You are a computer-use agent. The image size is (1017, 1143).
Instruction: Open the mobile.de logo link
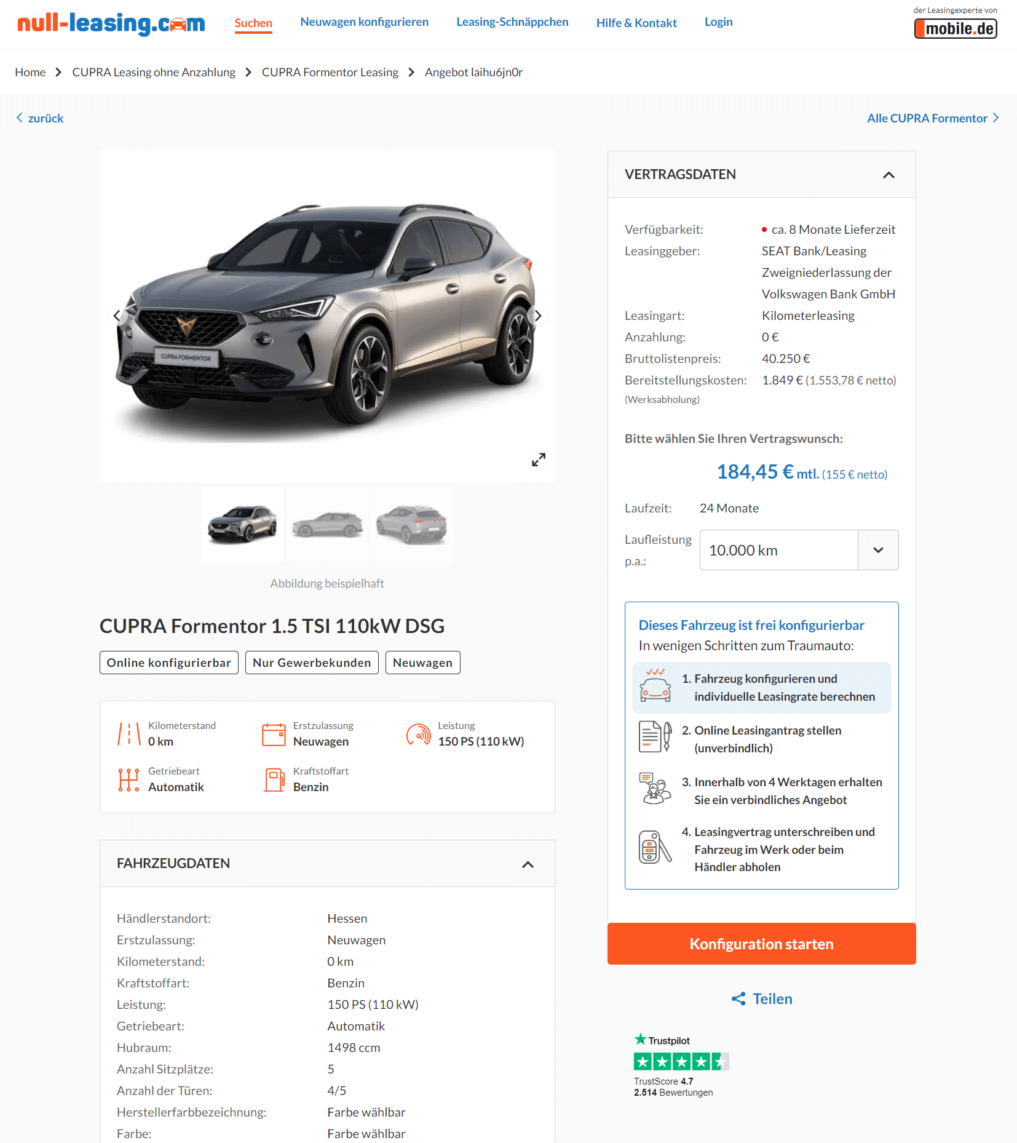[956, 28]
